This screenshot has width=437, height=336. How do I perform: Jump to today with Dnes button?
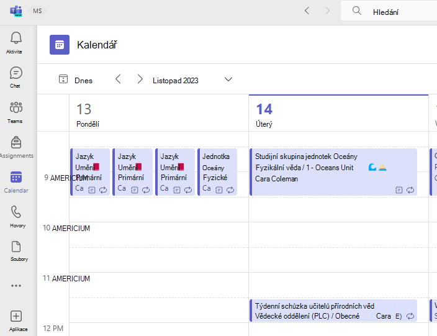[x=76, y=80]
